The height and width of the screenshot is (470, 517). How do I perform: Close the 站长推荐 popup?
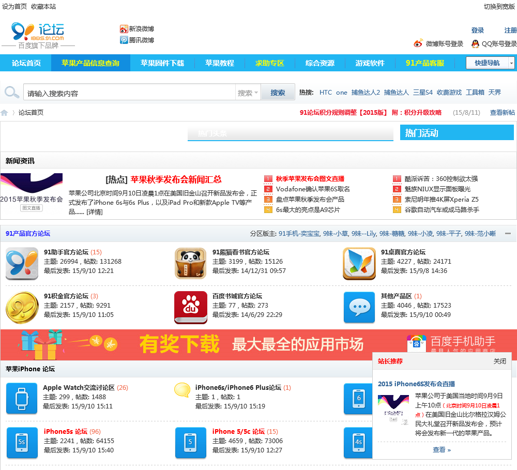pyautogui.click(x=499, y=361)
